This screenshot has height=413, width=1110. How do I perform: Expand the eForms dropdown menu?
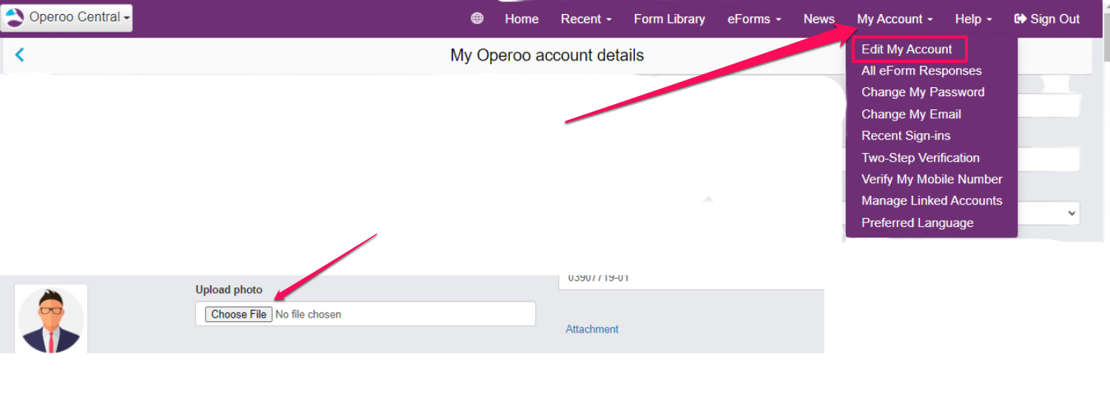tap(754, 19)
